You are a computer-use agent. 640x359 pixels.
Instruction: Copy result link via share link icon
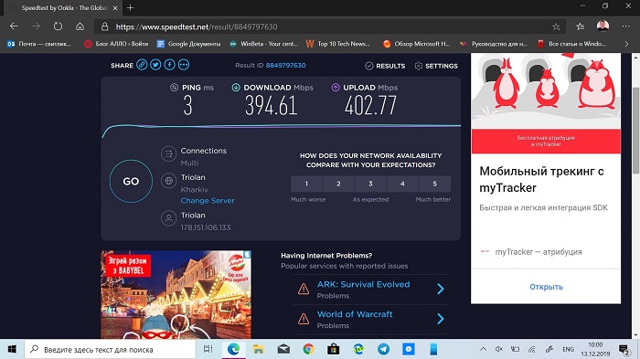click(x=142, y=65)
